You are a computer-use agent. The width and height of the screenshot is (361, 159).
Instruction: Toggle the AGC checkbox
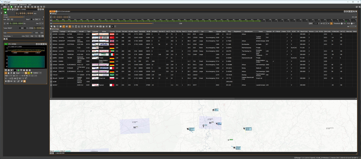coord(39,33)
